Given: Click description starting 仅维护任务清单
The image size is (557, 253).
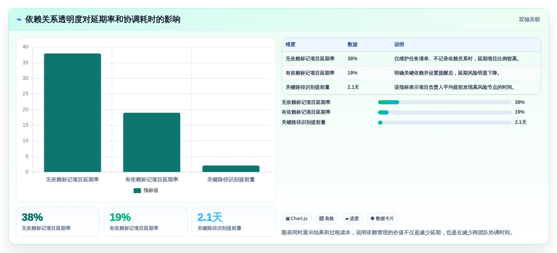Looking at the screenshot, I should coord(458,59).
